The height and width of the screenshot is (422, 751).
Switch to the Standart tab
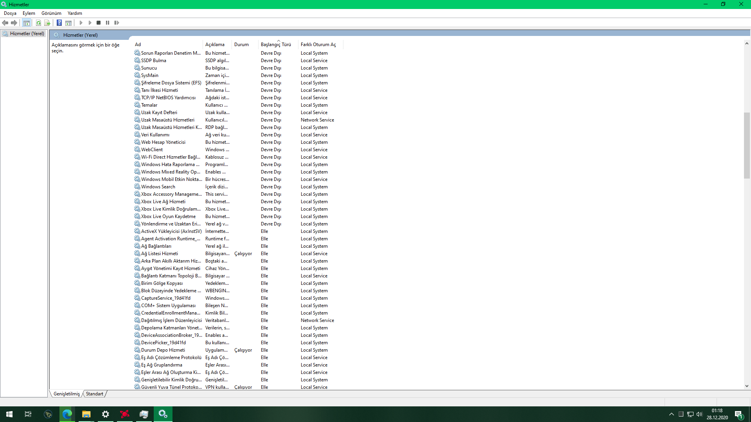95,394
